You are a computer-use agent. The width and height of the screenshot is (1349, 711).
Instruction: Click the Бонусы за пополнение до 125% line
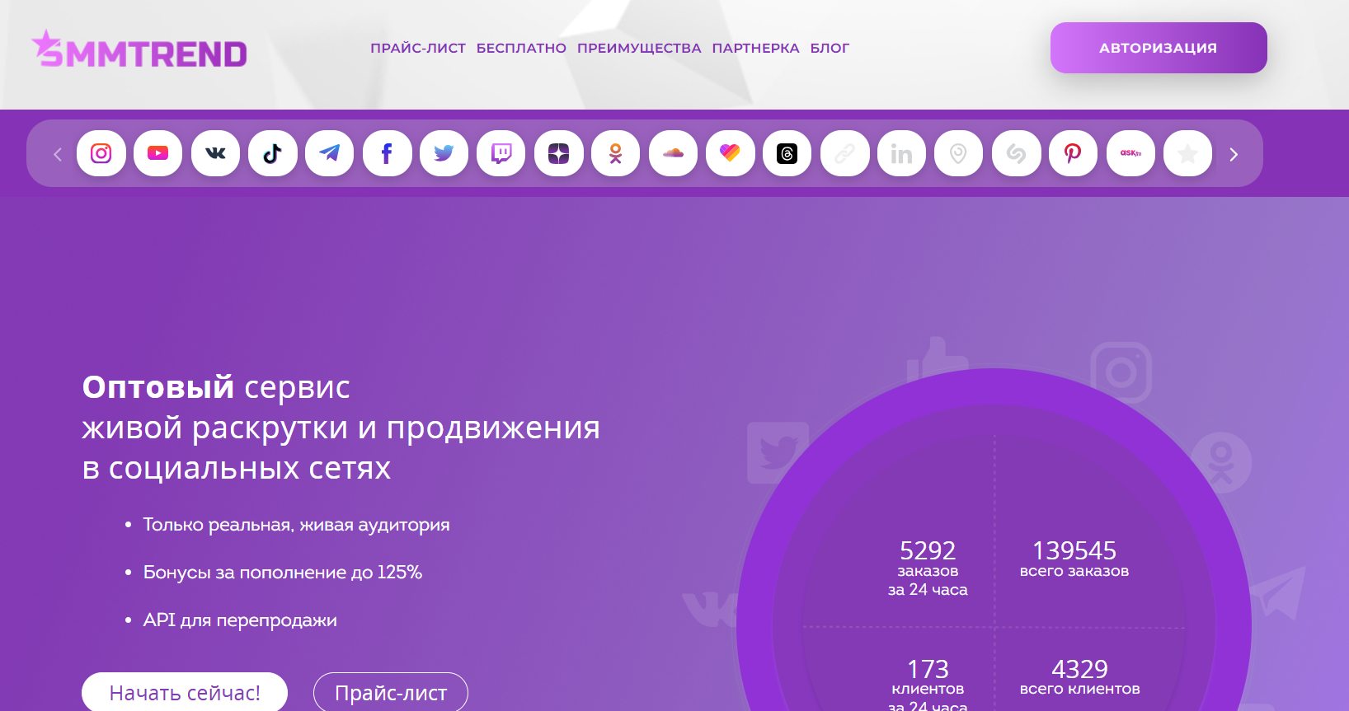[x=283, y=572]
